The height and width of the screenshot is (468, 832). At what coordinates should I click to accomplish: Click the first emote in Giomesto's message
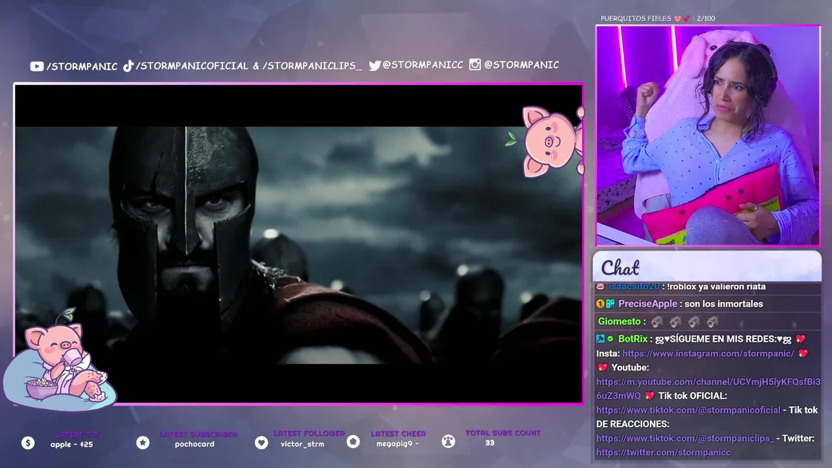[x=656, y=322]
